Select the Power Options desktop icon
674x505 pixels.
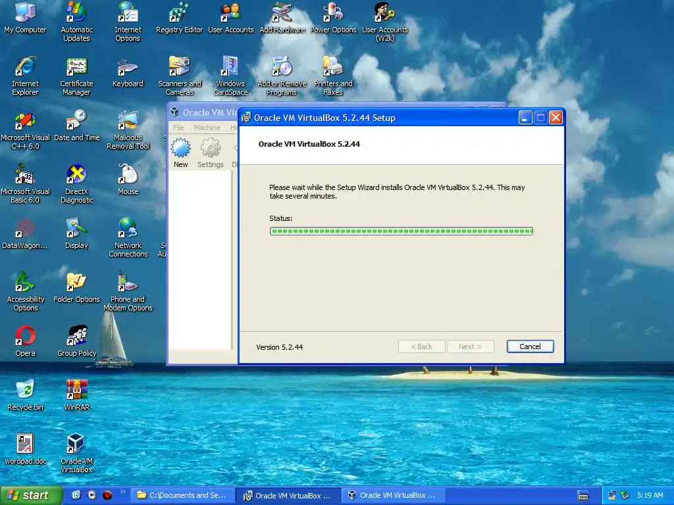(x=333, y=18)
